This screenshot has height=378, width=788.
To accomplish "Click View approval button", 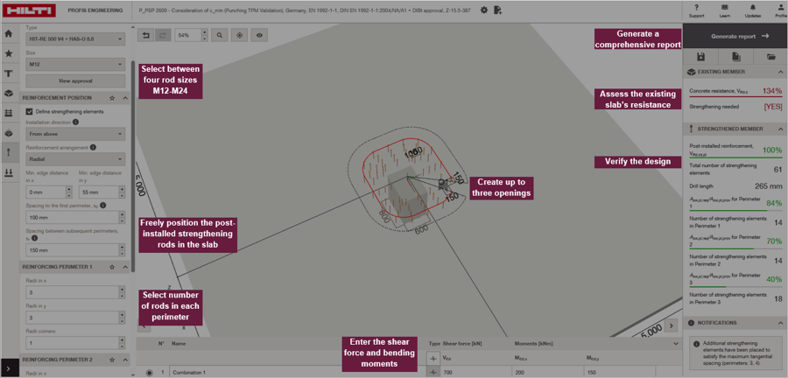I will 75,80.
